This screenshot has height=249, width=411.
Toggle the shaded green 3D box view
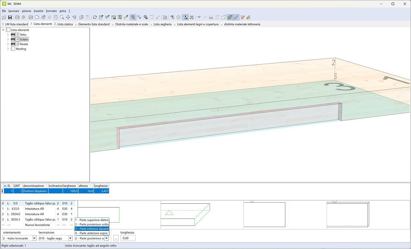230,17
